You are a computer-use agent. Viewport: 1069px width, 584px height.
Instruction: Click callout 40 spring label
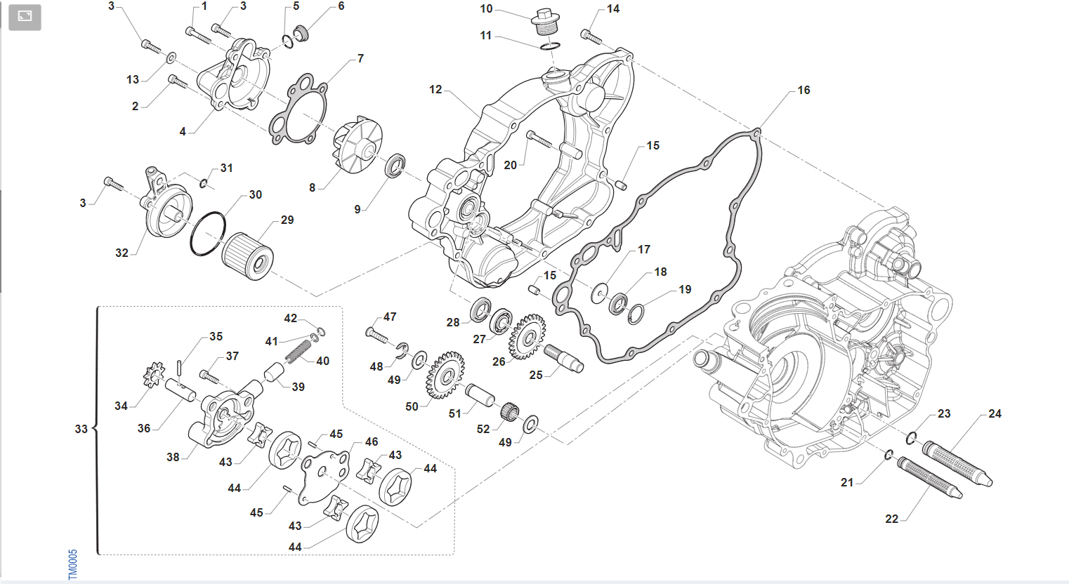(x=323, y=361)
